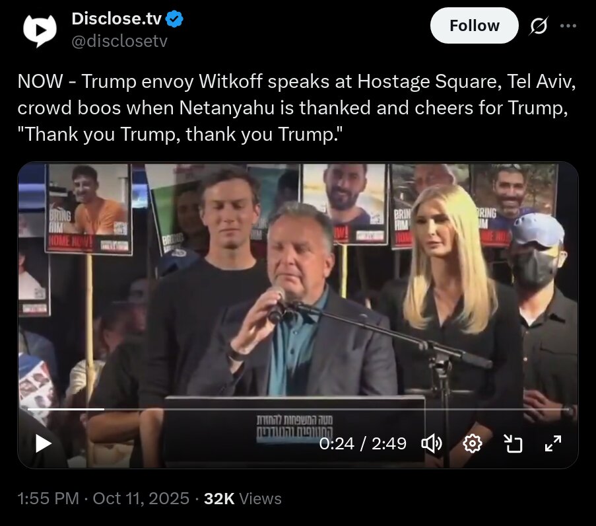Click the played portion of the seek bar
The image size is (596, 526).
[x=66, y=409]
